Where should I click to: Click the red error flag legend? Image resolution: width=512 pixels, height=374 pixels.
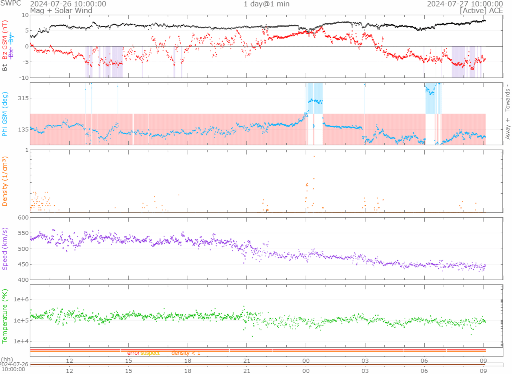click(133, 353)
